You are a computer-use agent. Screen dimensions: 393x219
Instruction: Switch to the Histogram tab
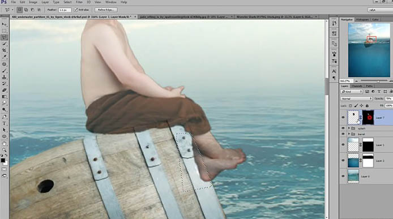point(362,19)
